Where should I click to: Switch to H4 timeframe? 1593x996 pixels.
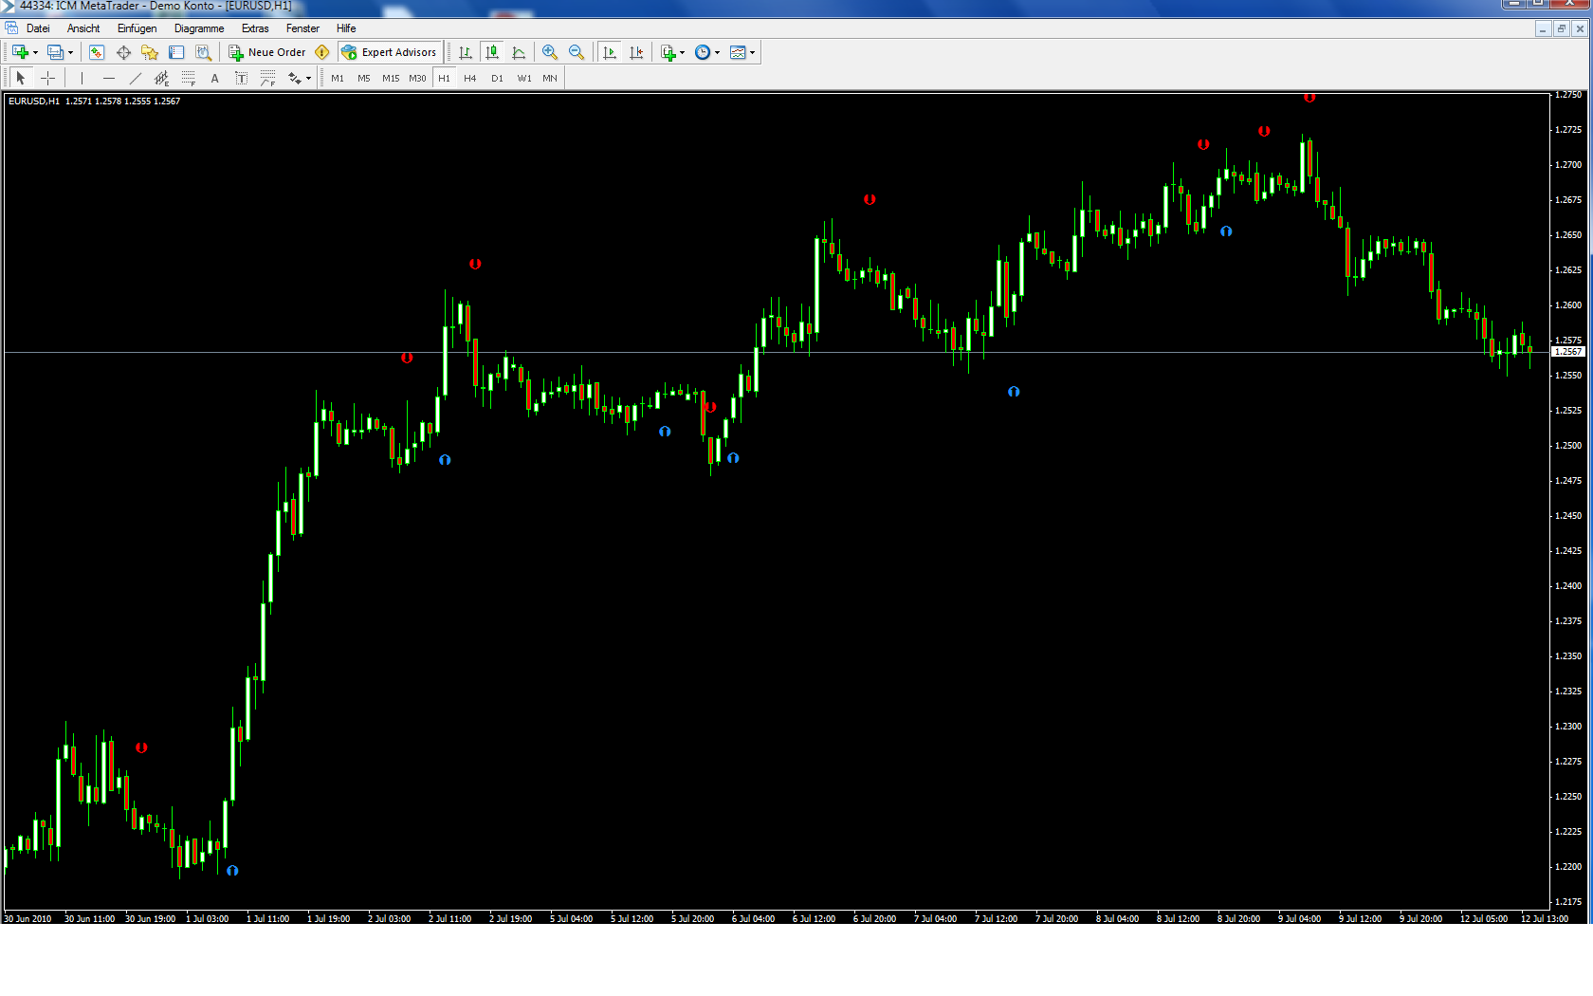click(470, 78)
